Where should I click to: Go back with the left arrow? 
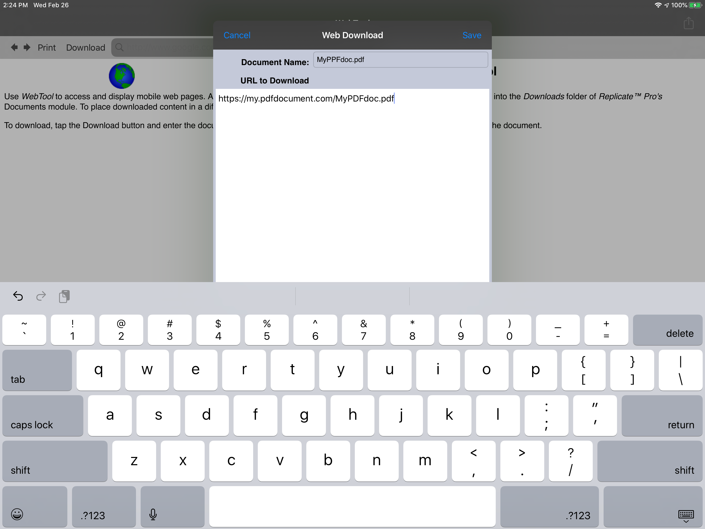(14, 47)
